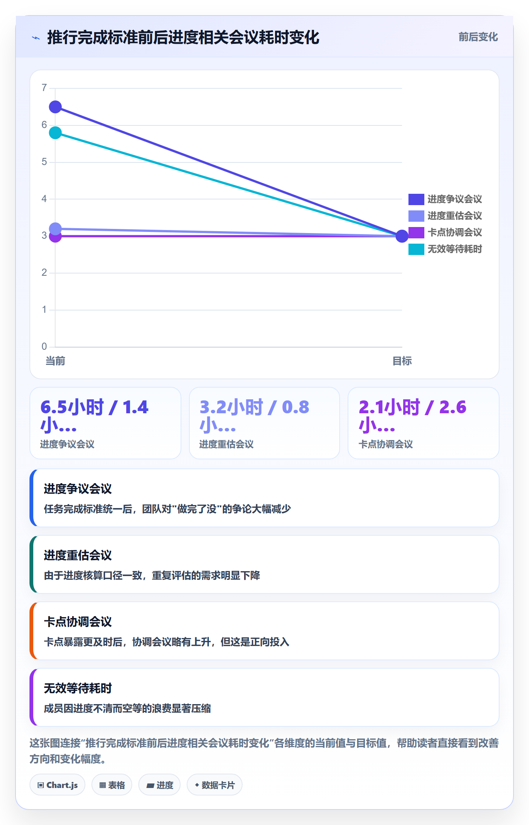The height and width of the screenshot is (825, 529).
Task: Select the cyan 无效等待耗时 point at 当前
Action: 56,133
